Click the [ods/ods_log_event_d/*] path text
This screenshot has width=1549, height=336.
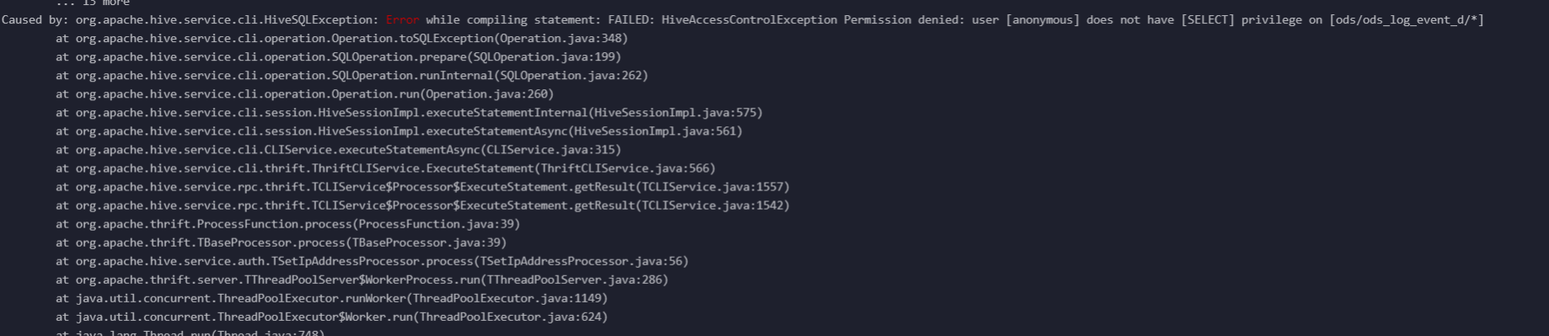tap(1407, 19)
